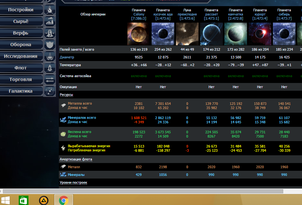Click the rocket icon beside Флот
The height and width of the screenshot is (205, 302).
50,68
